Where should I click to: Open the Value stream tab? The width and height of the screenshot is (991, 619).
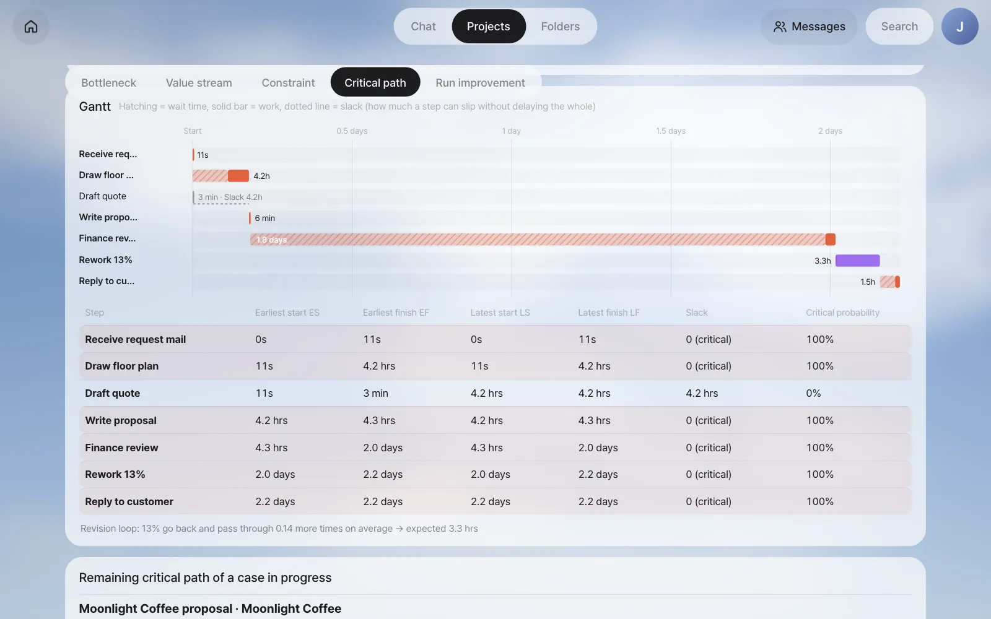199,82
